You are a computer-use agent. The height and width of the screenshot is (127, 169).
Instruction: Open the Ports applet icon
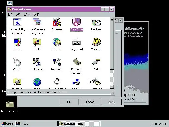(x=96, y=62)
